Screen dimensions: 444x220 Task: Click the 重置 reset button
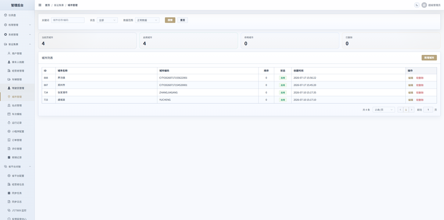pos(183,20)
